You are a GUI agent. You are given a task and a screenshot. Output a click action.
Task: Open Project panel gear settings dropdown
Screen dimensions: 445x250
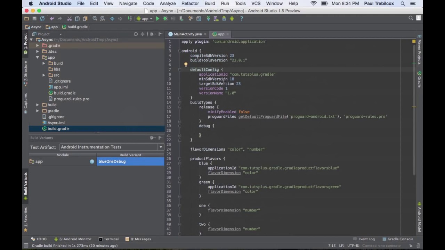152,34
